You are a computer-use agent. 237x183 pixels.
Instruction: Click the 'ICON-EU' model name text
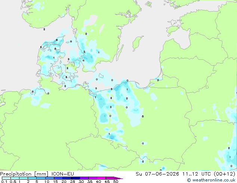point(62,174)
